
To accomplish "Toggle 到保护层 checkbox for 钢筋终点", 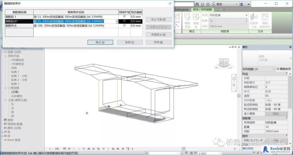I will coord(125,25).
